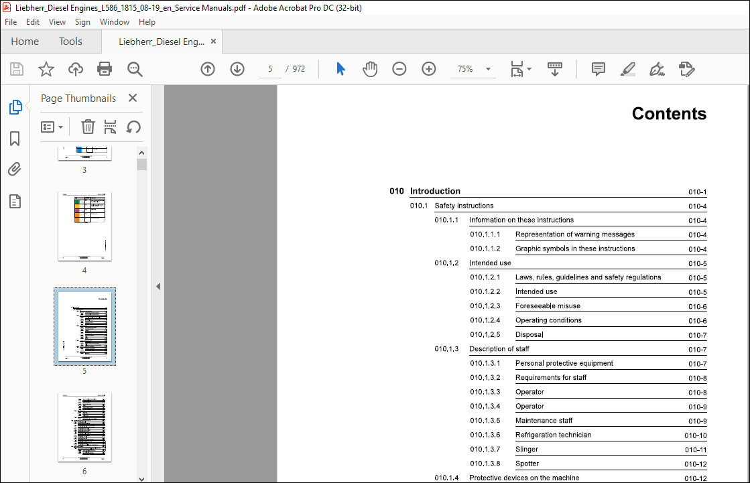Click the cloud upload icon
The height and width of the screenshot is (483, 750).
pos(76,70)
